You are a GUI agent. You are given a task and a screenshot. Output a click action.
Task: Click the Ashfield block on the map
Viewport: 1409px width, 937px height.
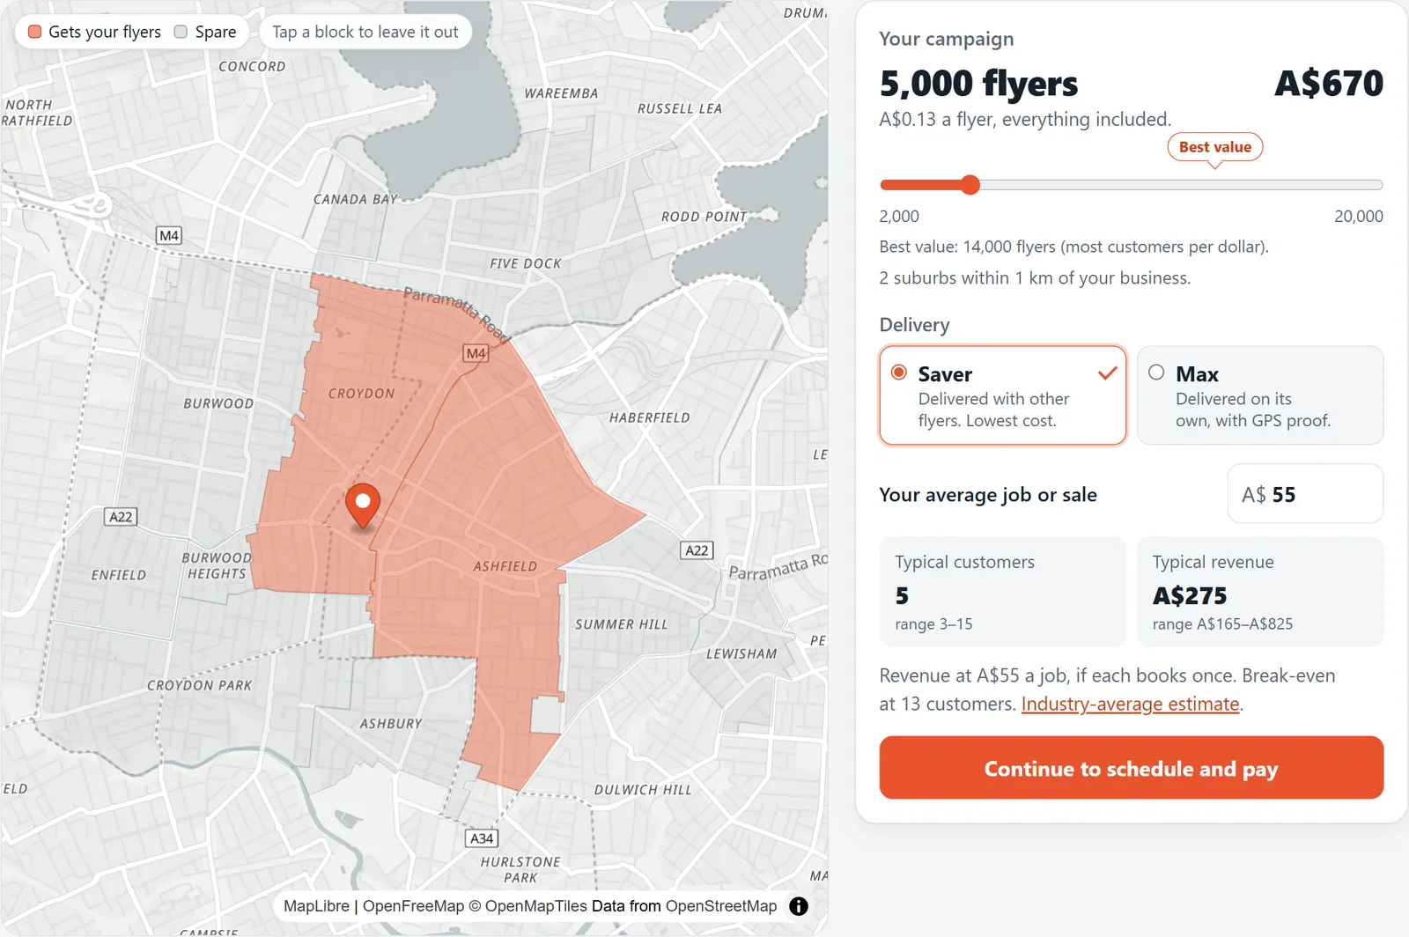[x=505, y=566]
